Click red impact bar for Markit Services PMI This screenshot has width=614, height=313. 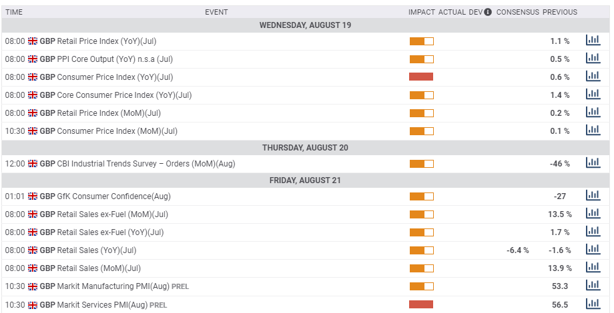(x=421, y=304)
